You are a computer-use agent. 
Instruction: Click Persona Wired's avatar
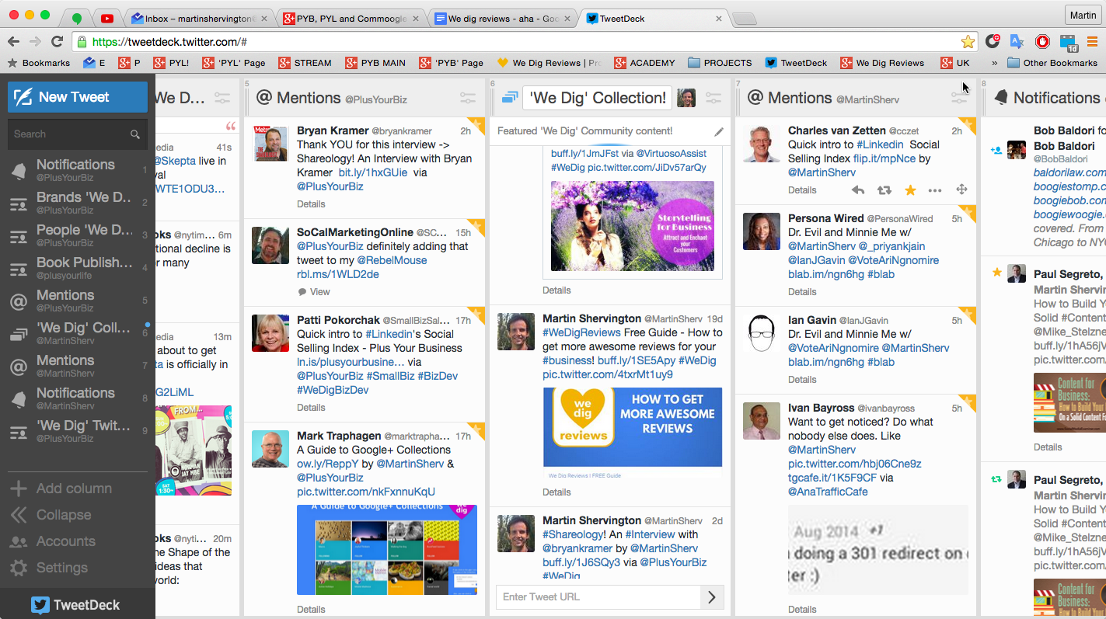[762, 231]
